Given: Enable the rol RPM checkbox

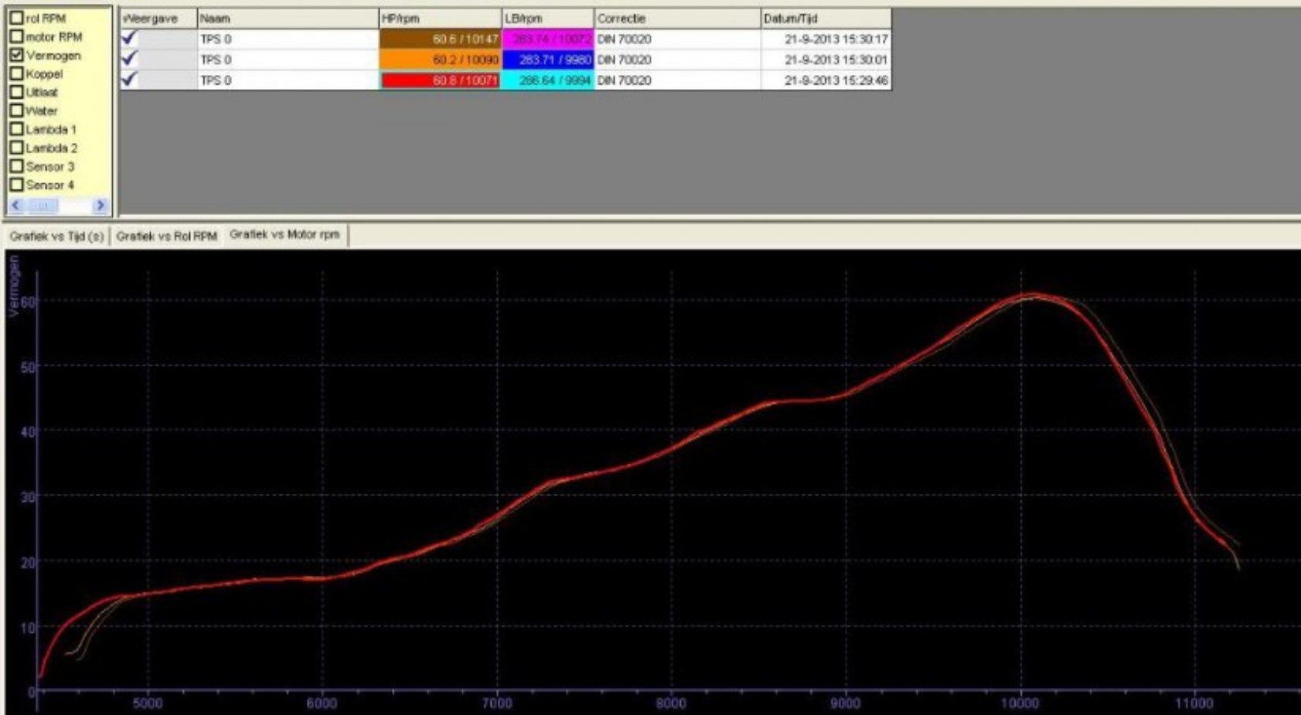Looking at the screenshot, I should (x=16, y=18).
